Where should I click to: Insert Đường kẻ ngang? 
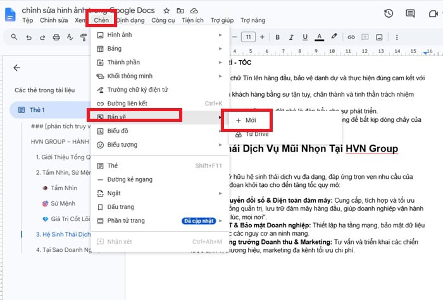click(159, 179)
